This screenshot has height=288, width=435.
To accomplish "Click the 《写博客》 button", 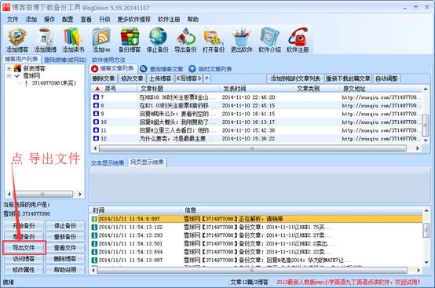I will click(189, 78).
